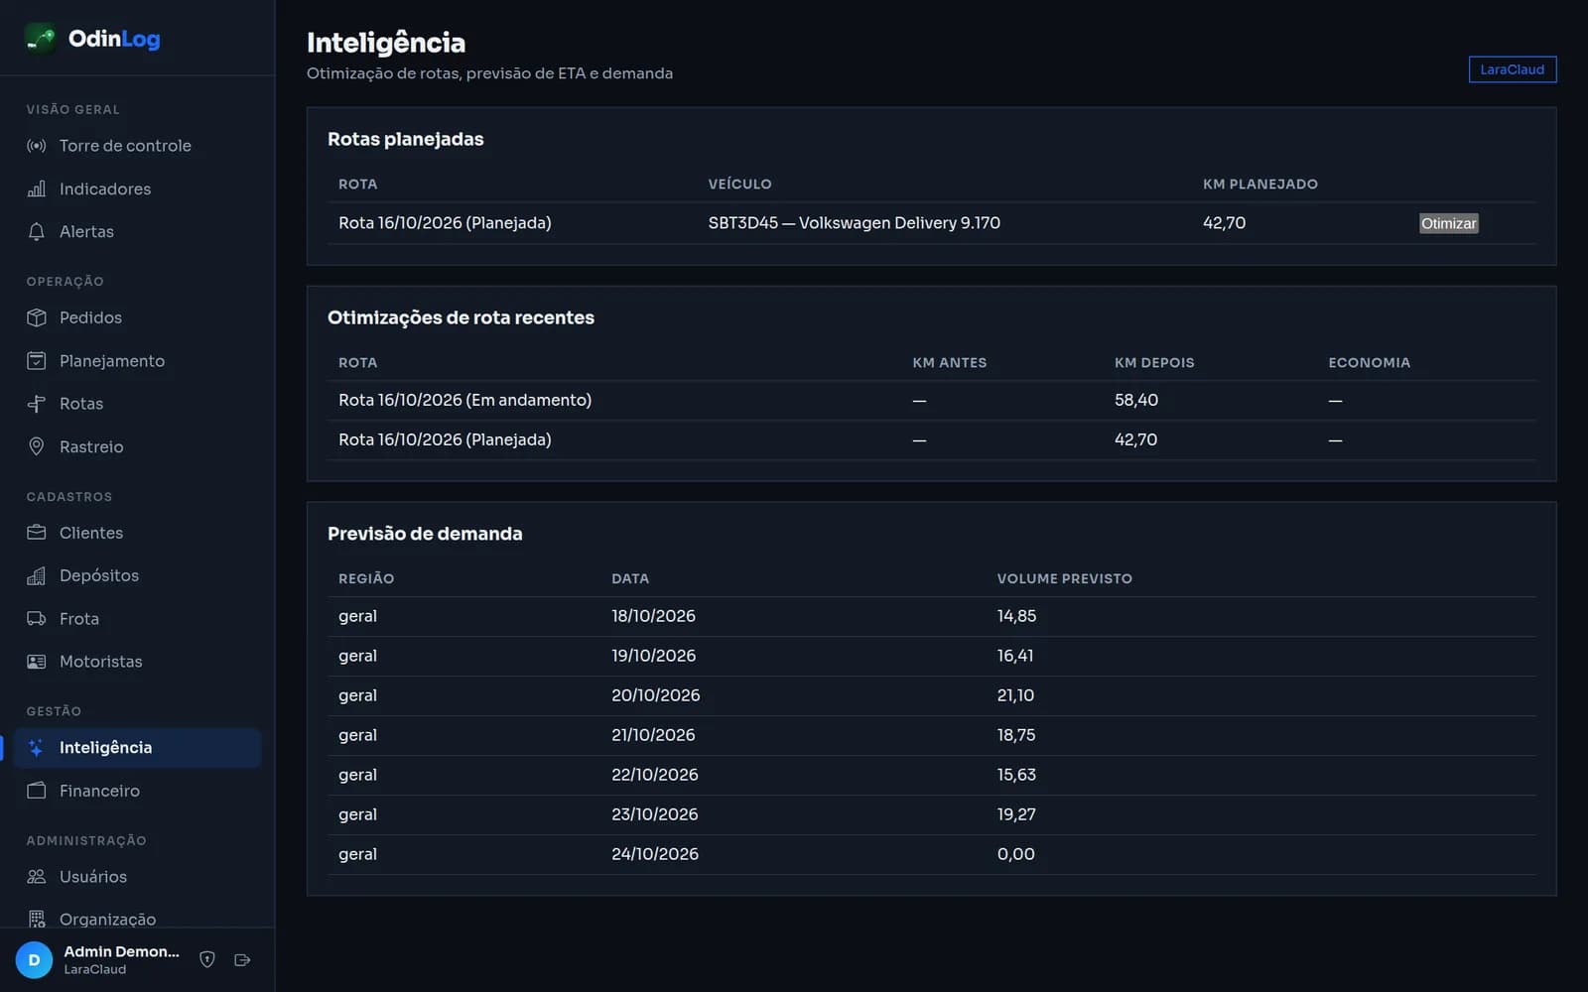
Task: Open the Financeiro wallet icon
Action: pos(37,791)
